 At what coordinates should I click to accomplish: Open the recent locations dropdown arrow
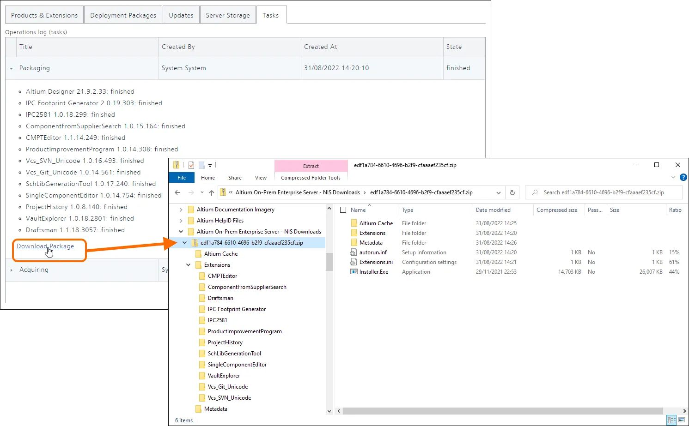[202, 192]
